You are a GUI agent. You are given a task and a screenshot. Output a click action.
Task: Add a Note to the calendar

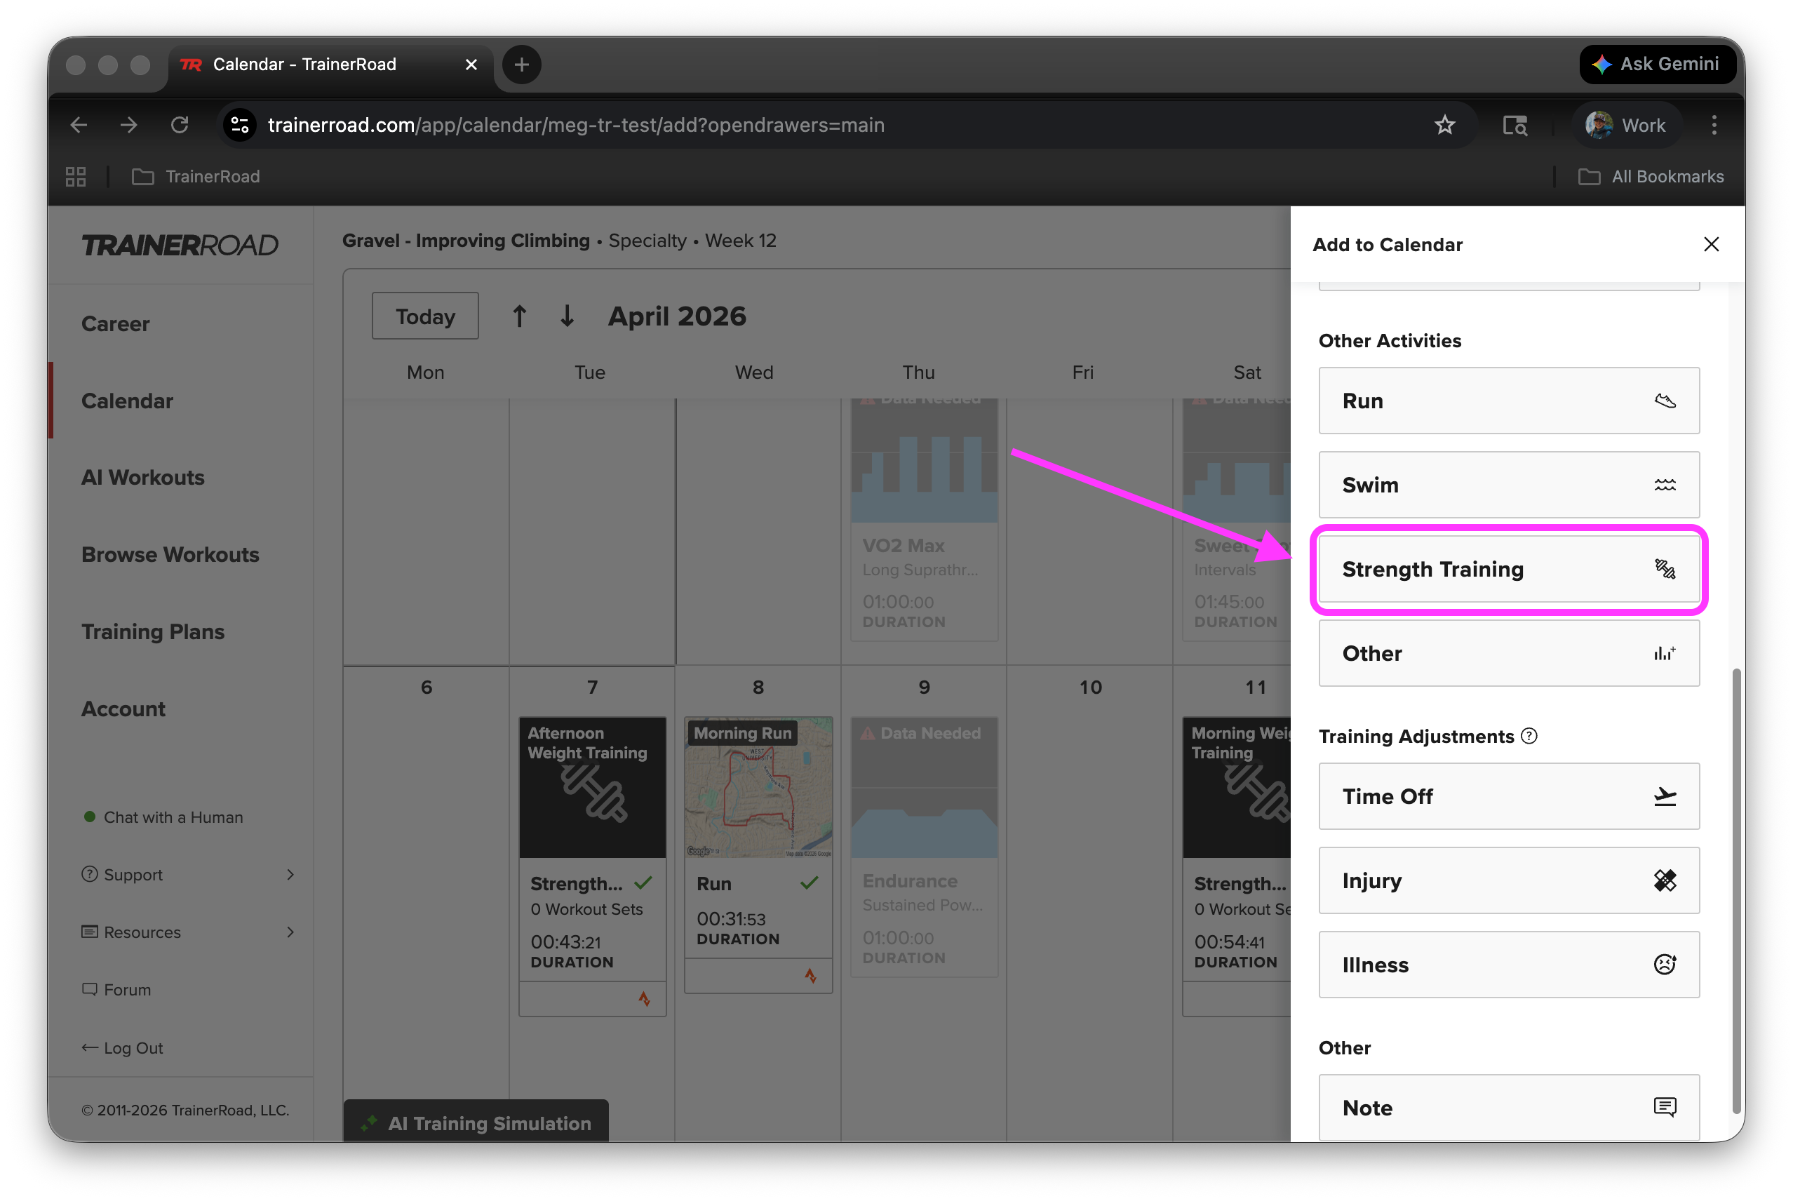pyautogui.click(x=1508, y=1108)
